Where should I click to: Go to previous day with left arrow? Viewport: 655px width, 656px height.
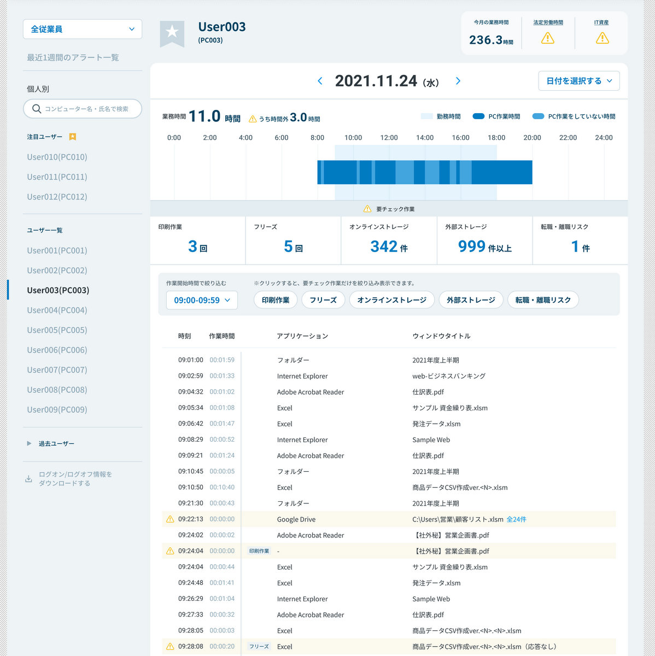pyautogui.click(x=320, y=81)
